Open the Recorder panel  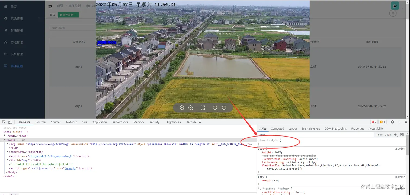(194, 122)
